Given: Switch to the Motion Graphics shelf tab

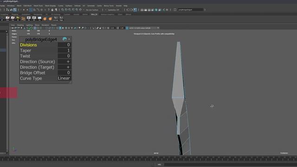Looking at the screenshot, I should click(107, 14).
